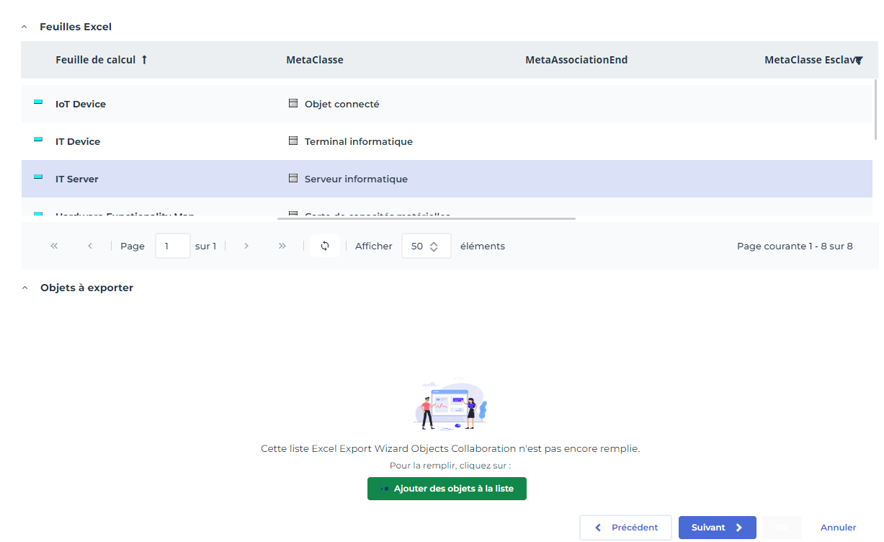Viewport: 884px width, 542px height.
Task: Collapse the Objets à exporter section
Action: [24, 288]
